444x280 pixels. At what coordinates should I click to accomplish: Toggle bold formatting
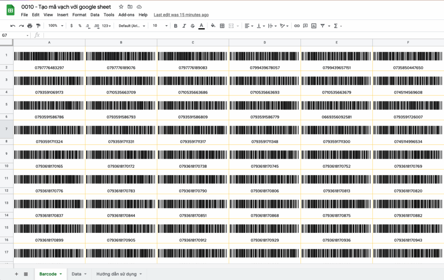[x=176, y=26]
